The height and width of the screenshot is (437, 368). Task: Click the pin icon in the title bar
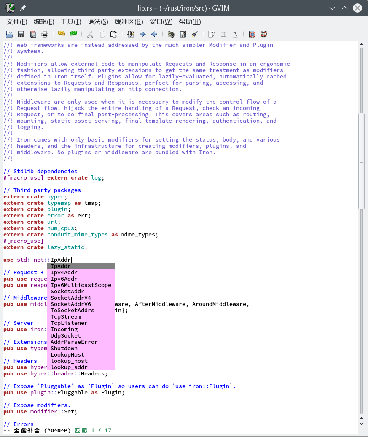(23, 8)
